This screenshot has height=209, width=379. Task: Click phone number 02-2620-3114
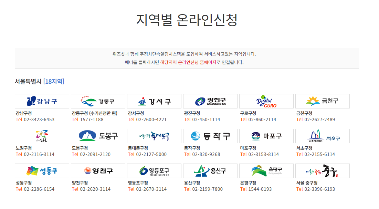click(95, 189)
